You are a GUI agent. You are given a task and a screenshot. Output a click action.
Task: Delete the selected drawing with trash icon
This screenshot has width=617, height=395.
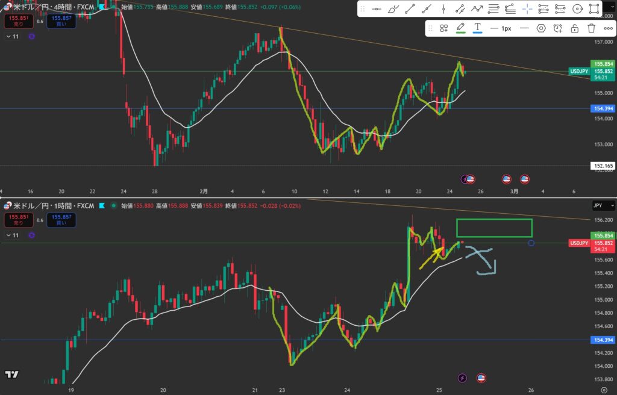(591, 28)
